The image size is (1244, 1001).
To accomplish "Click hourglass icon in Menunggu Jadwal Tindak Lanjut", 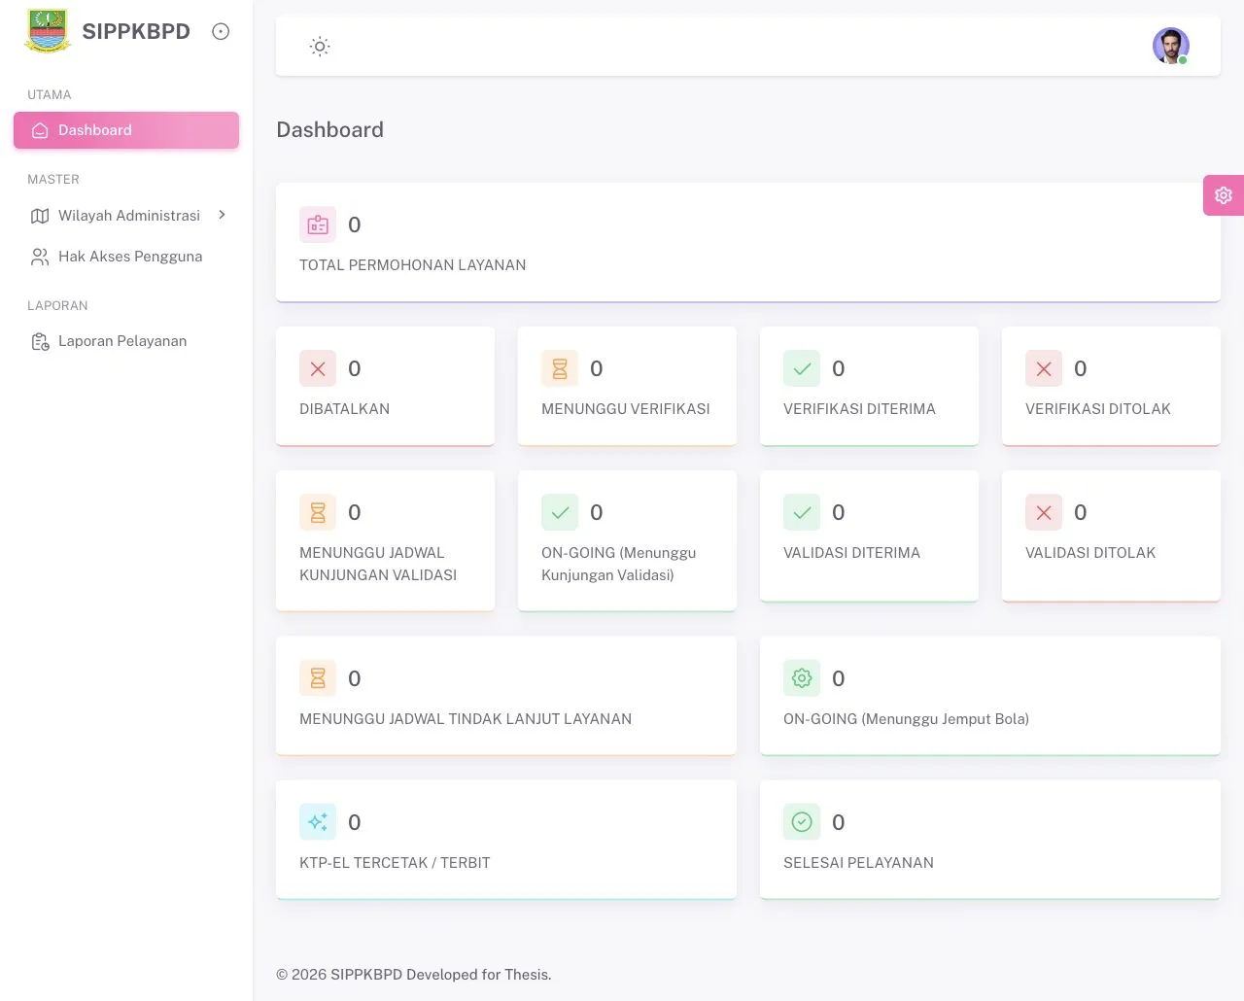I will tap(318, 678).
